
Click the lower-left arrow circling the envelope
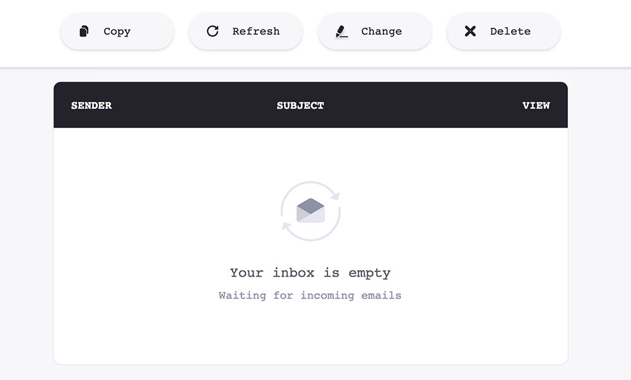coord(286,227)
